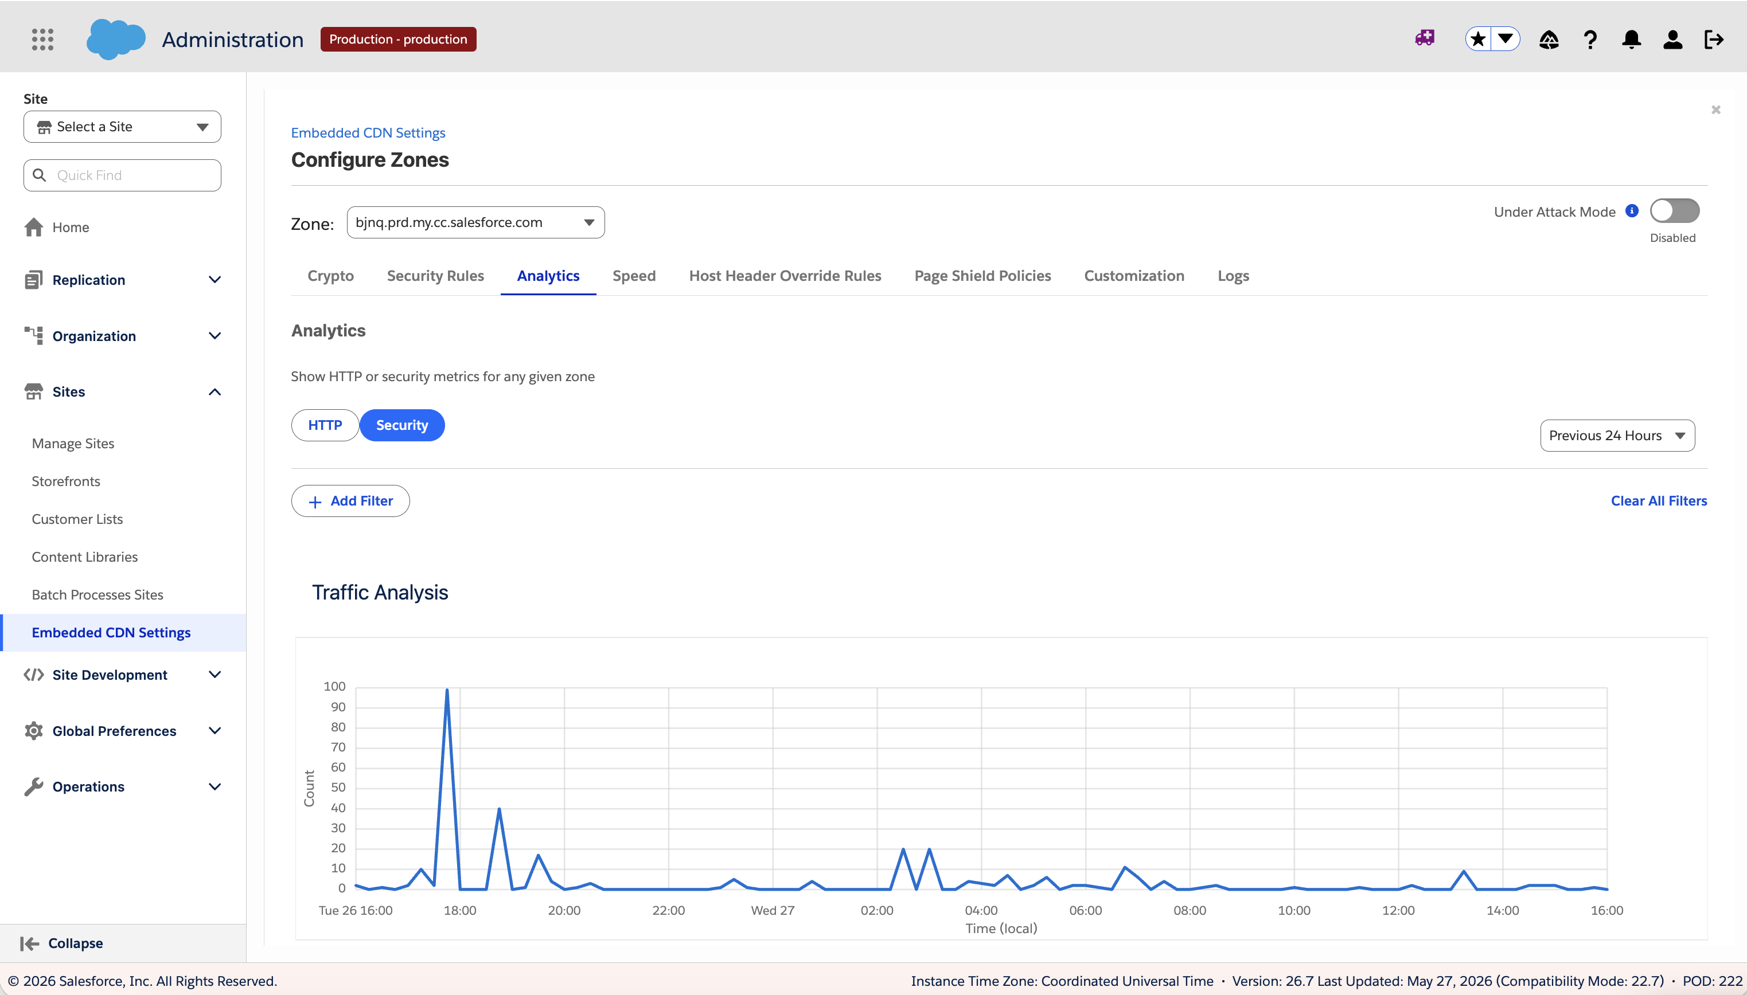
Task: Click the Under Attack Mode info icon
Action: click(1632, 210)
